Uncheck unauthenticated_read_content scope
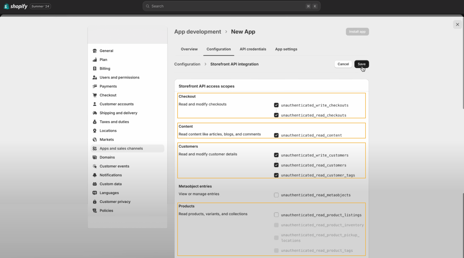 tap(276, 135)
